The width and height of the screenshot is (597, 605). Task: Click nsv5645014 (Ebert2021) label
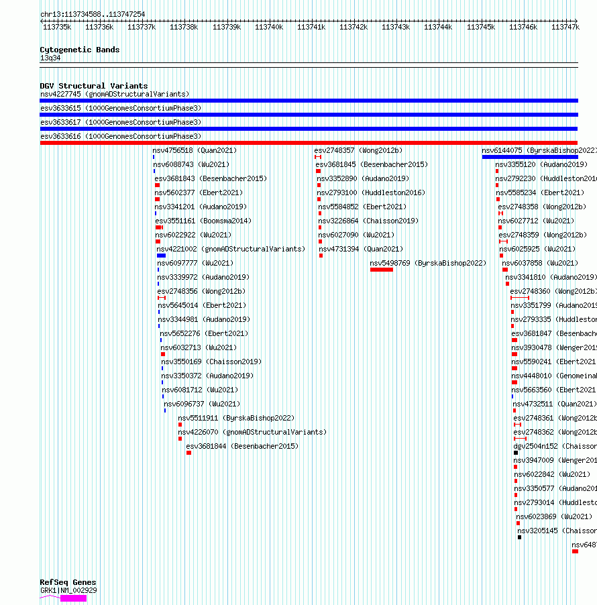(x=202, y=305)
